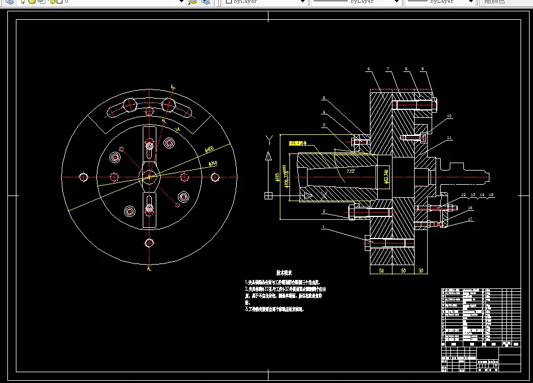Click the Layer Previous icon

click(206, 2)
